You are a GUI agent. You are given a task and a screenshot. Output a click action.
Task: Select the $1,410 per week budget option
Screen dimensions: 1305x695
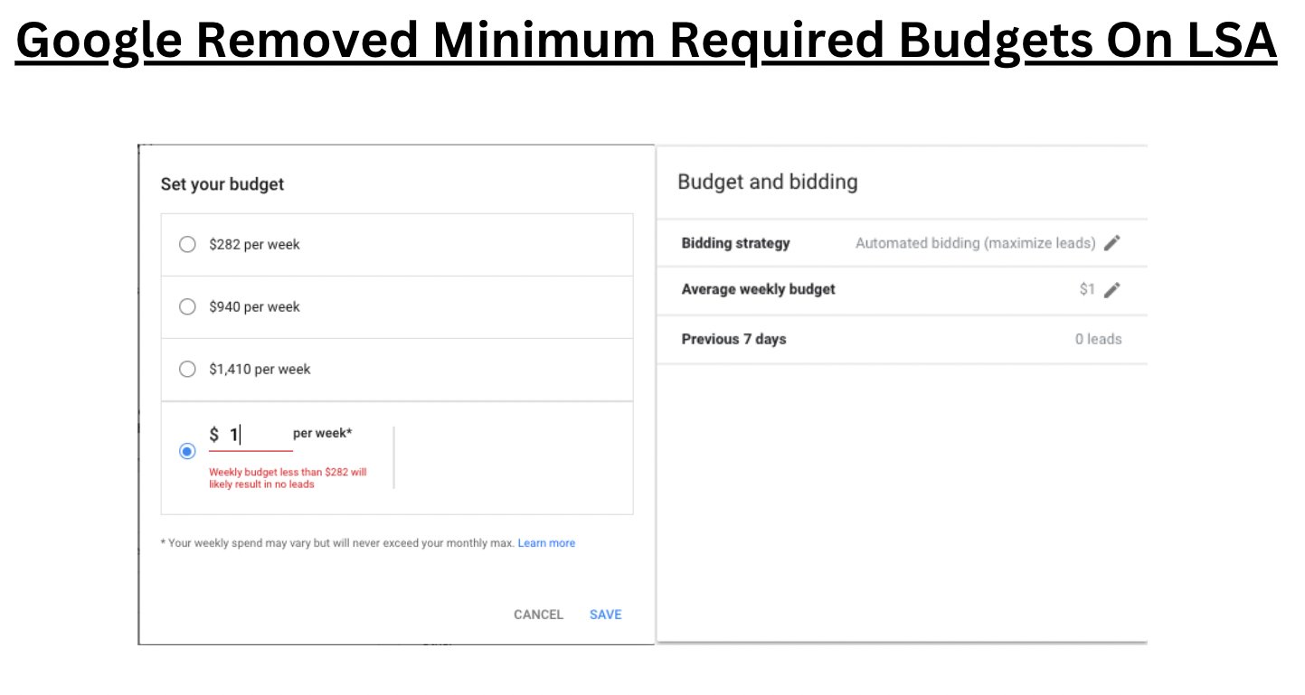pos(187,369)
